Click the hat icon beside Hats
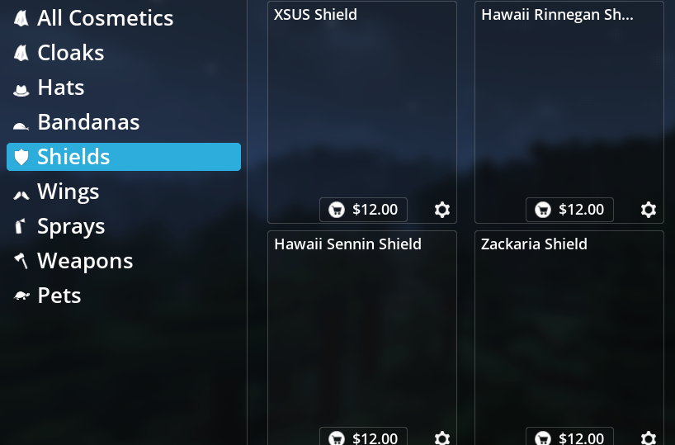Viewport: 675px width, 445px height. [x=21, y=90]
